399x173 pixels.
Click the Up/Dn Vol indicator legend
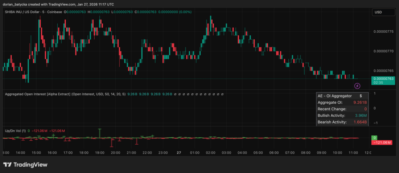coord(15,131)
